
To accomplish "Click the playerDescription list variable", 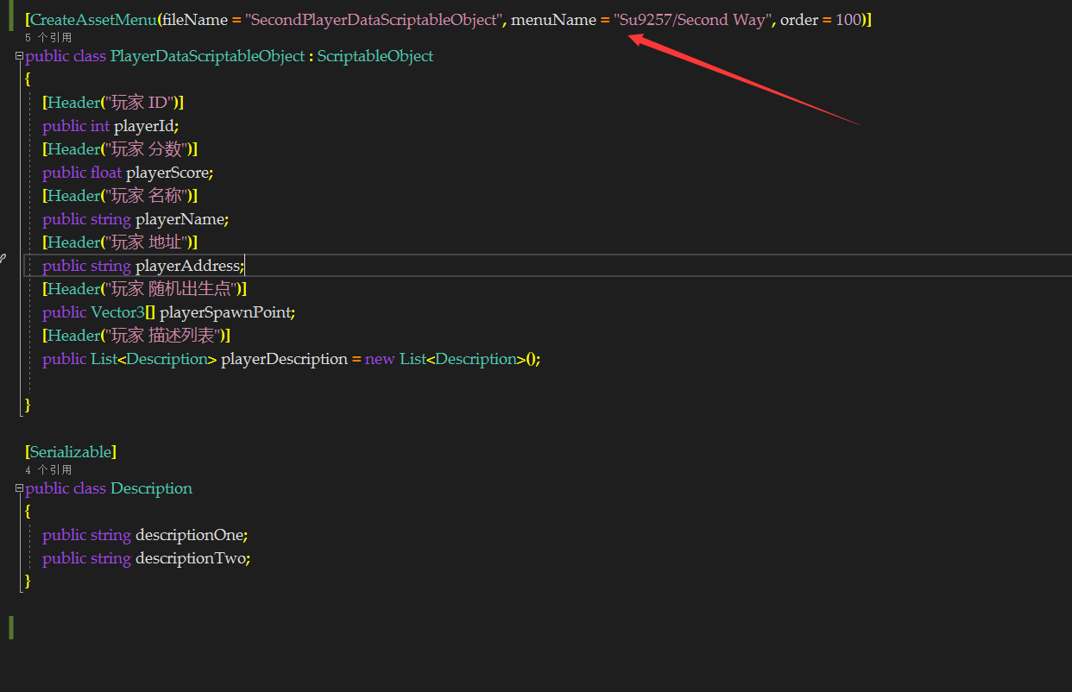I will pos(283,359).
